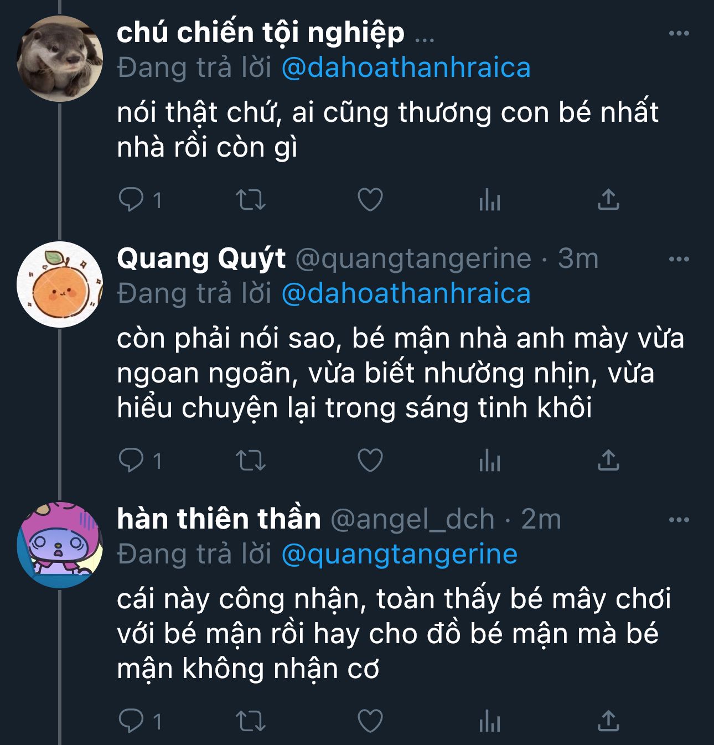View analytics for chú chiến tội nghiệp's tweet
This screenshot has height=745, width=714.
[490, 200]
